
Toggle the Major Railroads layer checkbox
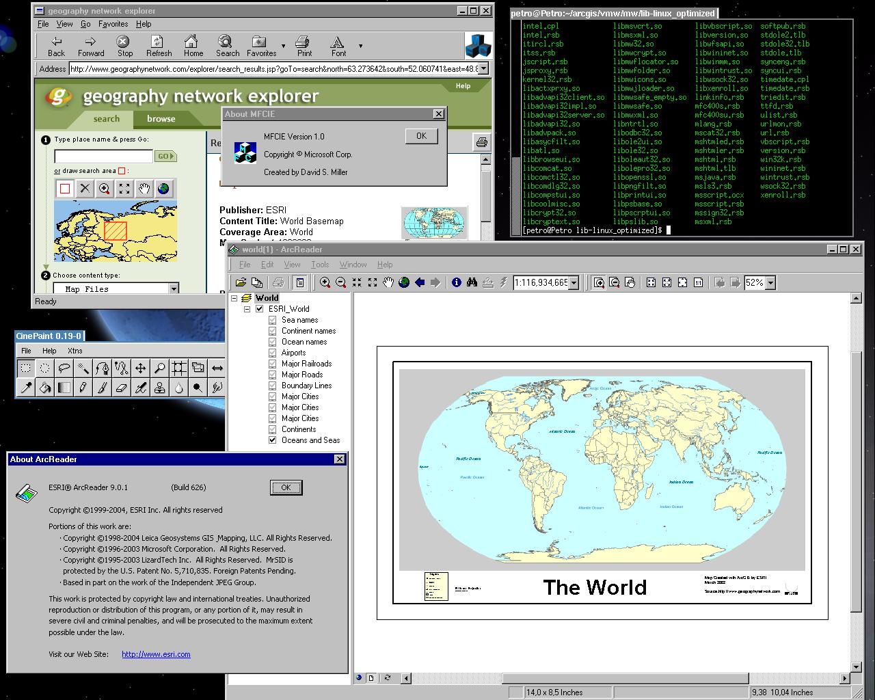273,364
